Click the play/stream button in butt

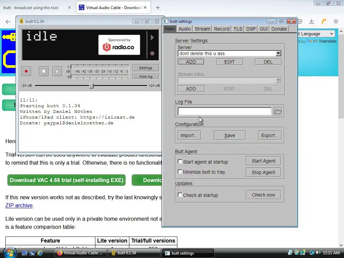click(57, 71)
